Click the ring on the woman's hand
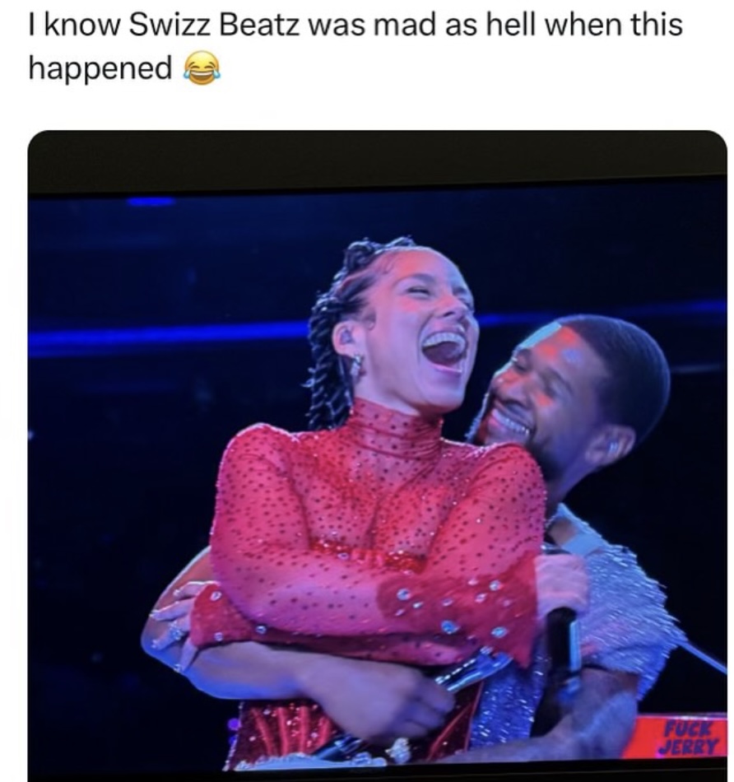 (x=176, y=632)
